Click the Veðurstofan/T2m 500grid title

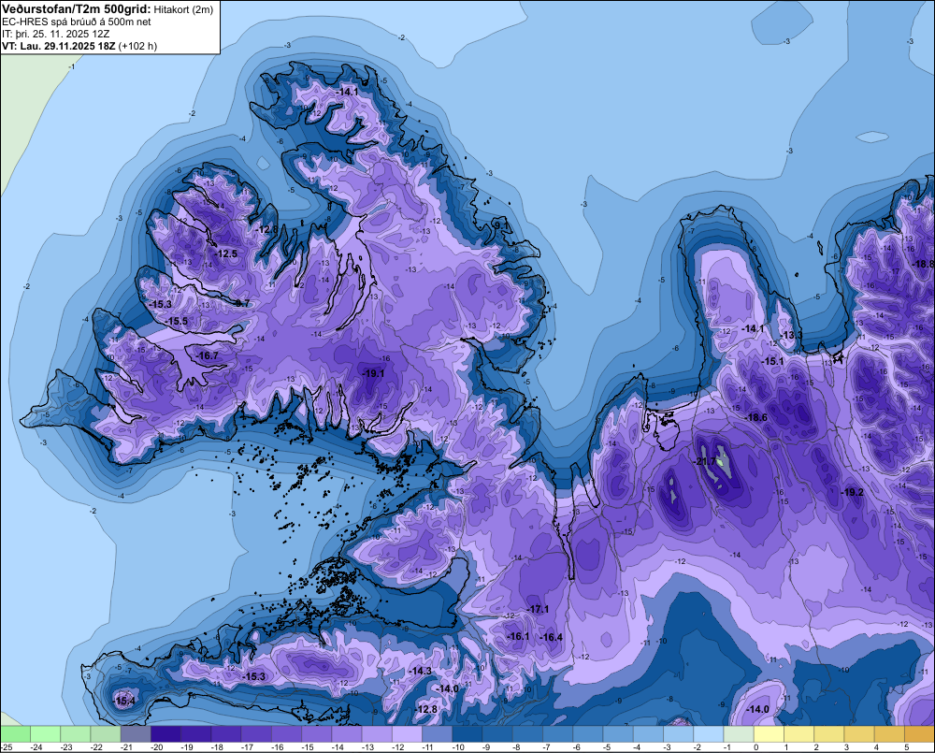[x=77, y=8]
